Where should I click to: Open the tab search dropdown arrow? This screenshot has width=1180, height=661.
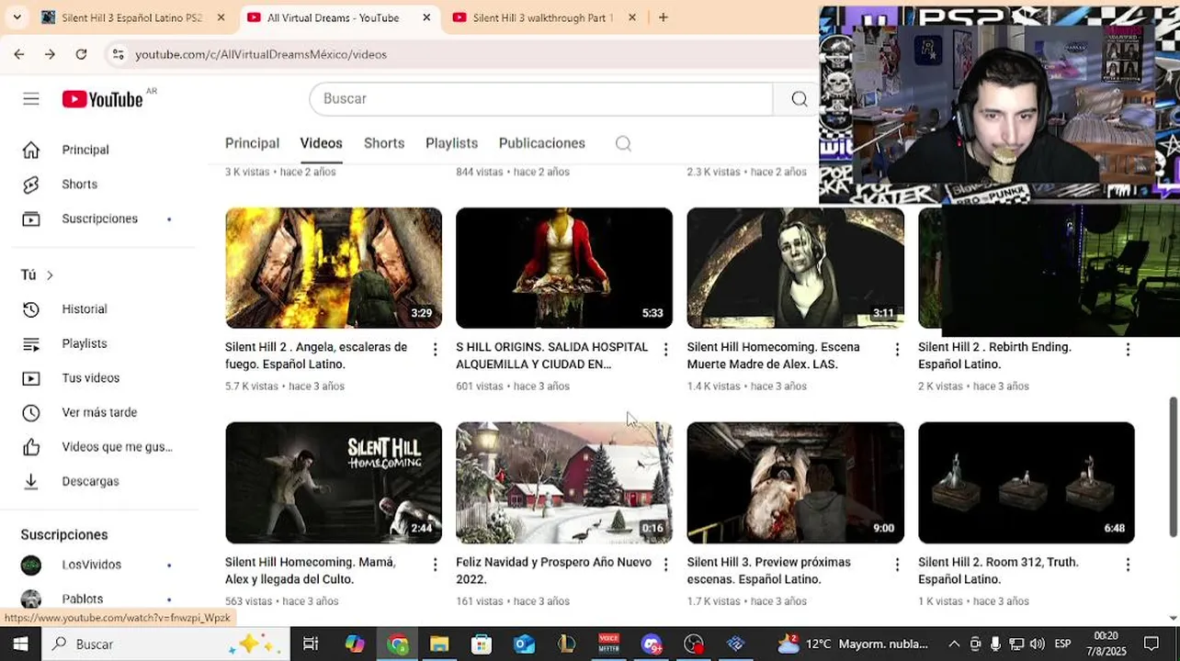(x=17, y=17)
